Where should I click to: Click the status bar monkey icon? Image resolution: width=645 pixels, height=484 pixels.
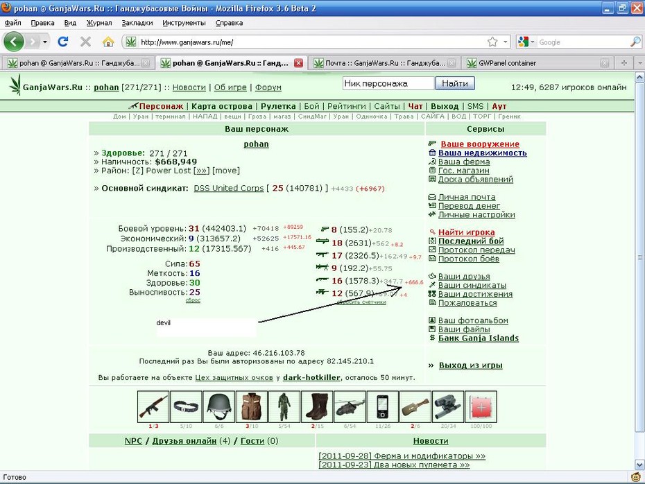point(637,477)
